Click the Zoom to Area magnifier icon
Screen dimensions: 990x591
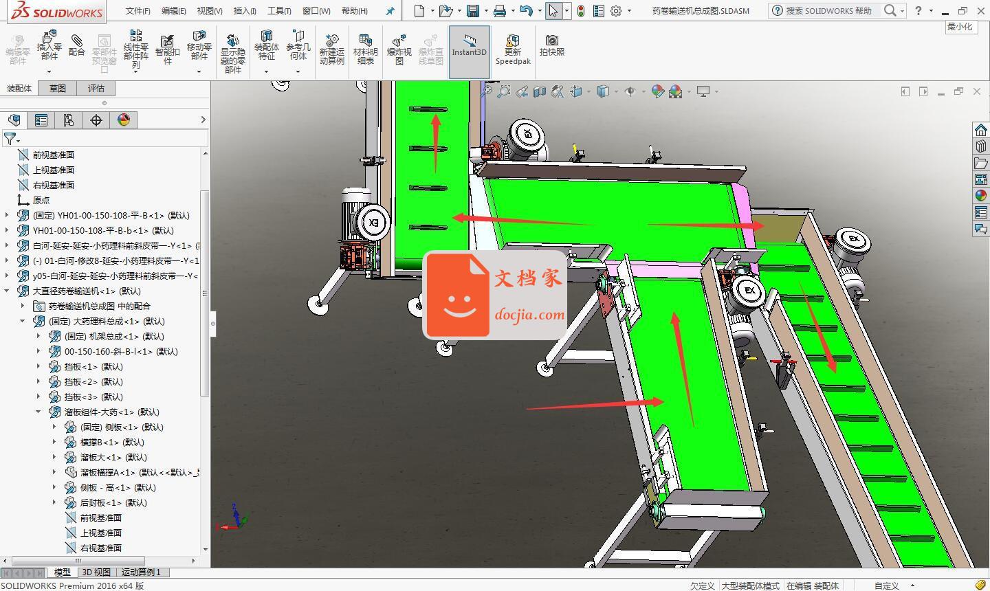(x=504, y=91)
